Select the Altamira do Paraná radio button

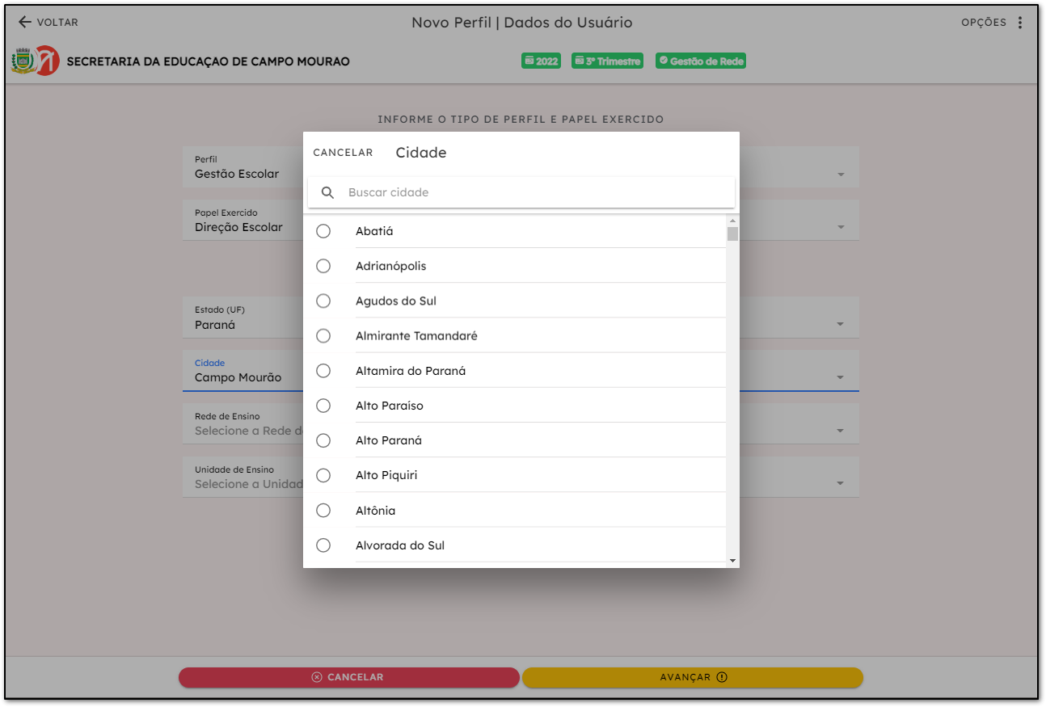[x=323, y=371]
